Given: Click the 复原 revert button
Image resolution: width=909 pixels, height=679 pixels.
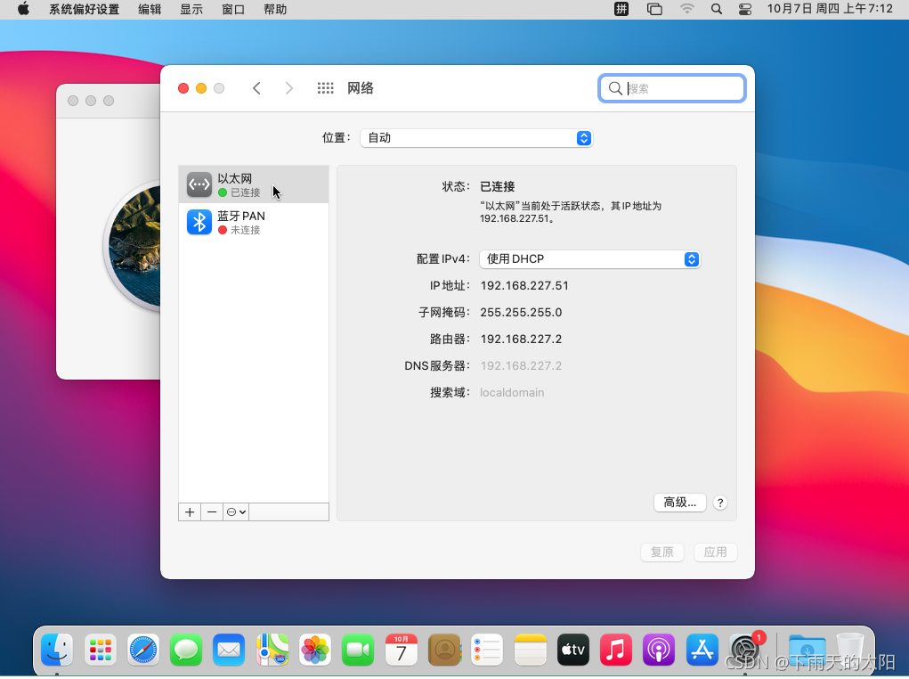Looking at the screenshot, I should point(662,552).
